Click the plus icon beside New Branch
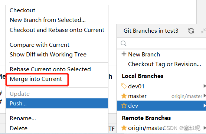 coord(124,54)
